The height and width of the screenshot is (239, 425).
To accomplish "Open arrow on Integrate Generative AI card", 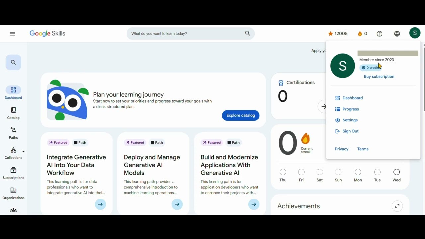I will coord(100,204).
